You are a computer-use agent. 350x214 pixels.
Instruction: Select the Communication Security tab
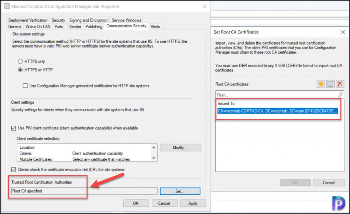click(126, 26)
